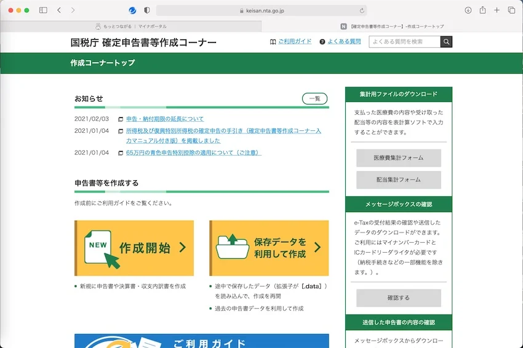The width and height of the screenshot is (523, 348).
Task: Add a new tab with plus icon
Action: [x=497, y=10]
